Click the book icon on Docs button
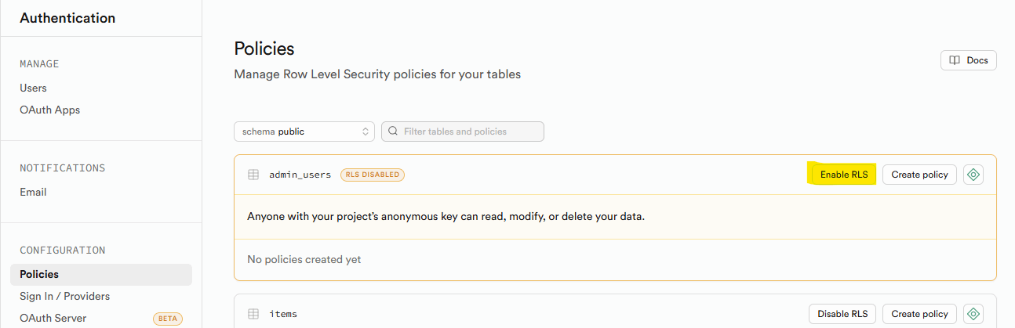This screenshot has height=328, width=1015. pos(955,60)
